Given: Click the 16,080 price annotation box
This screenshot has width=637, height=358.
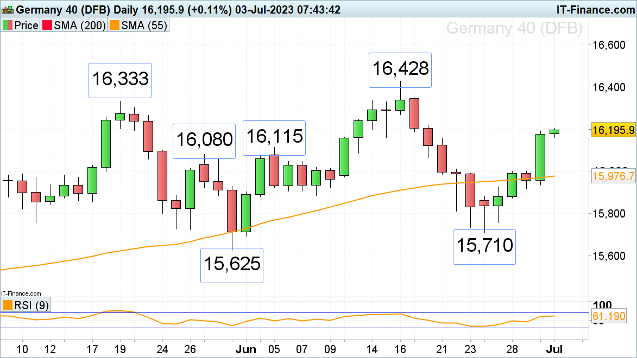Looking at the screenshot, I should coord(204,141).
